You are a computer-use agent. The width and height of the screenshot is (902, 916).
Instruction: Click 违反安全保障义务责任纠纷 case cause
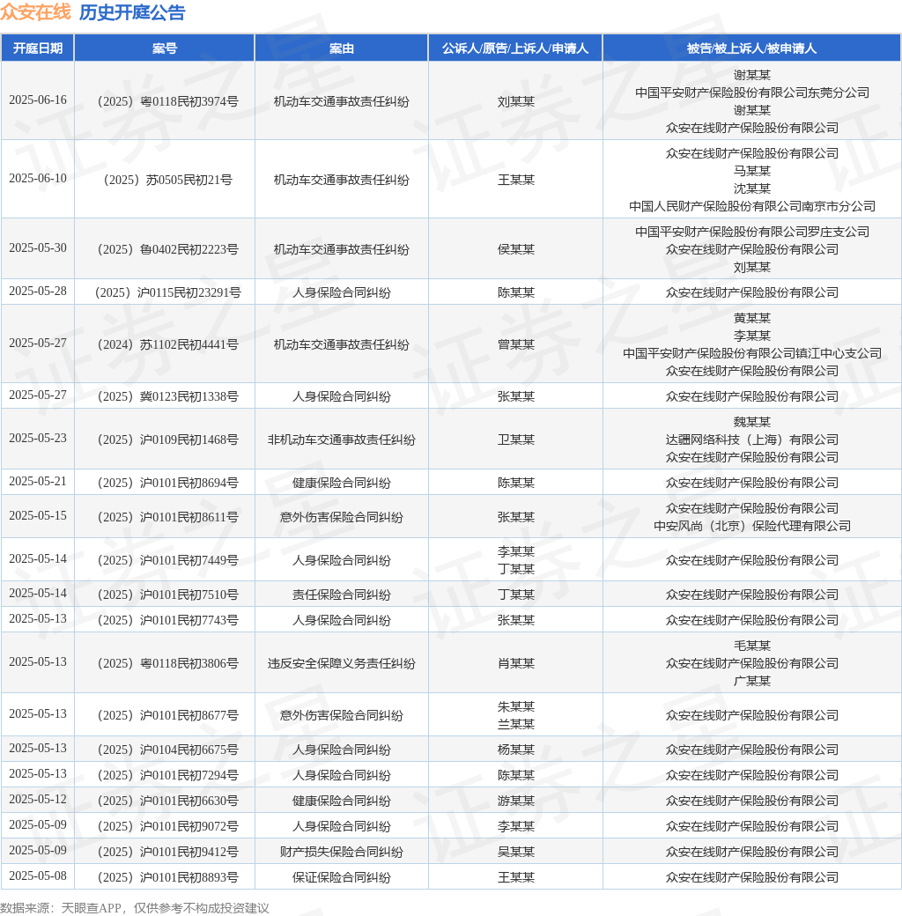[x=342, y=663]
